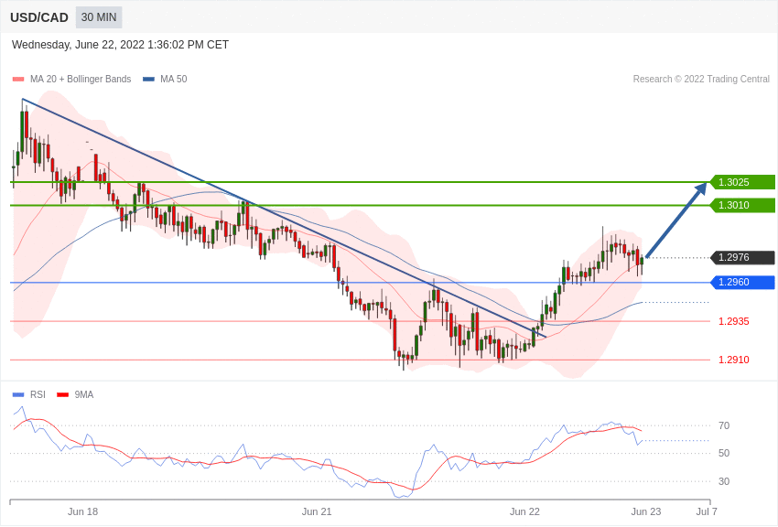
Task: Click the Jun 21 date axis label
Action: click(x=317, y=511)
